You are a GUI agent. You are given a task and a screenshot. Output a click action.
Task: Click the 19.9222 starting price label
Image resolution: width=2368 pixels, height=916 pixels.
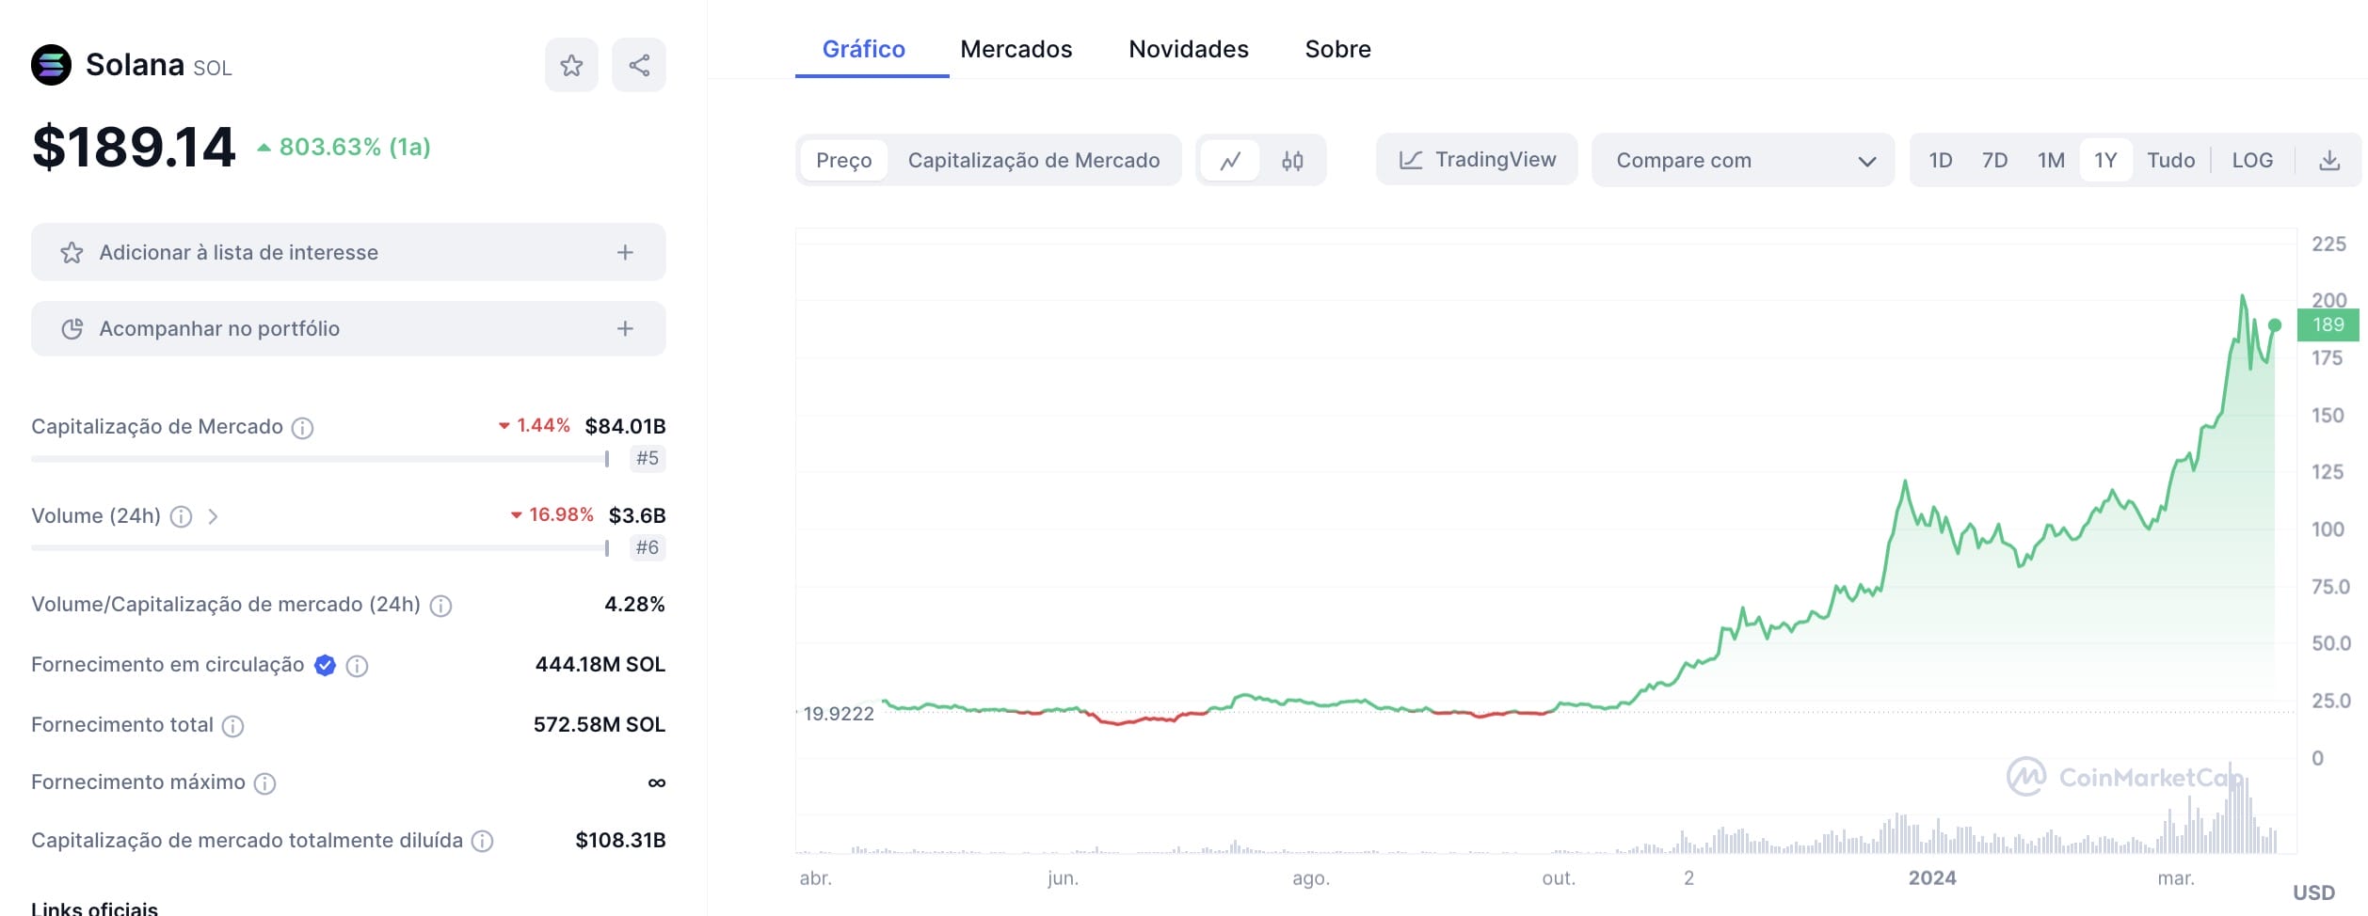(x=838, y=714)
